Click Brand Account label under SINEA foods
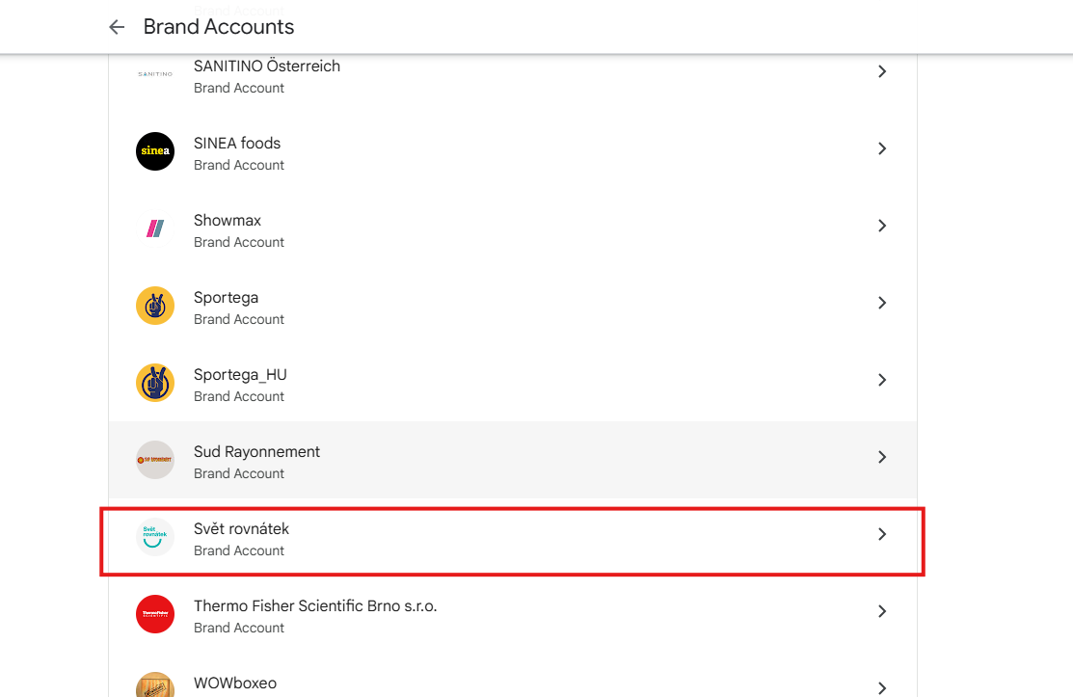The height and width of the screenshot is (697, 1073). click(x=239, y=166)
